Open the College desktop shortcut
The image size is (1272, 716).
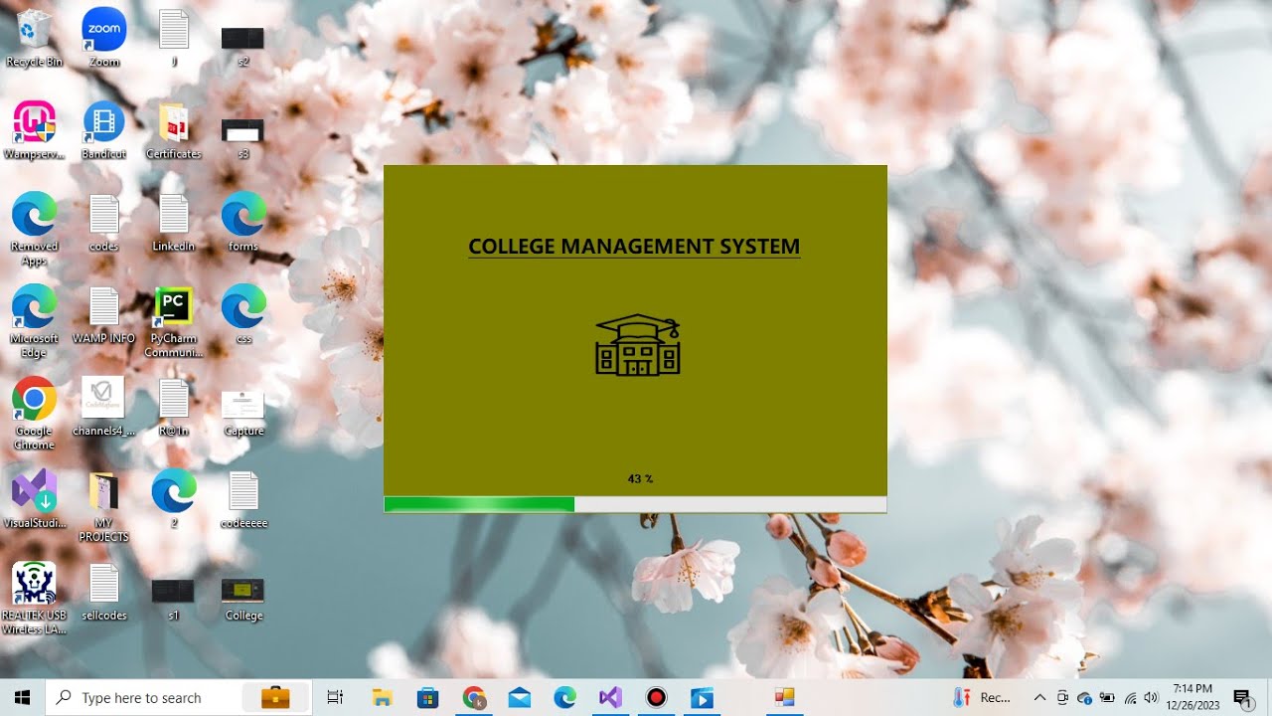tap(243, 599)
